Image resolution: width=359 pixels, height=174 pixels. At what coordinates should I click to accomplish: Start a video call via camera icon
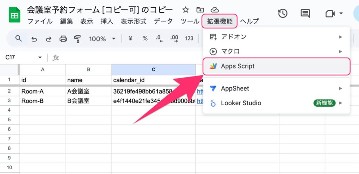pos(330,14)
